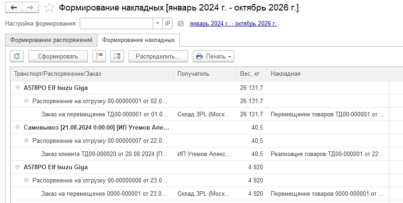Viewport: 403px width, 203px height.
Task: Click the Настройка формирования input field
Action: [116, 23]
